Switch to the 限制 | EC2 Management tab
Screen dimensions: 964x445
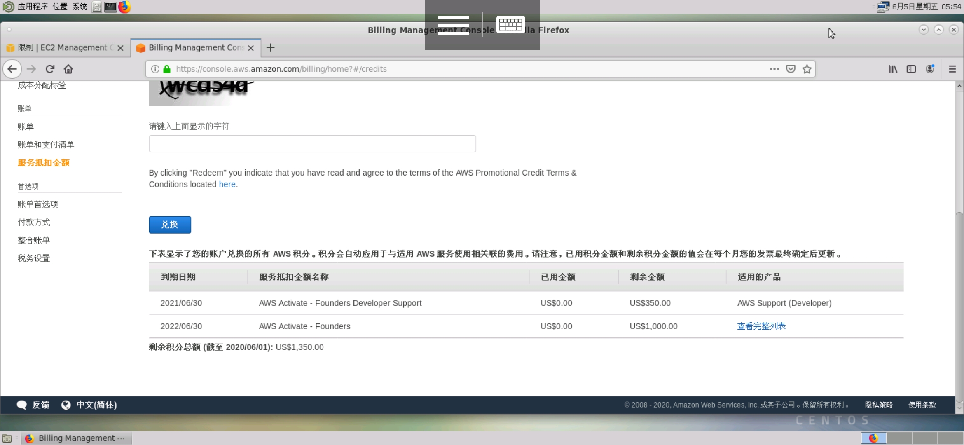point(65,47)
